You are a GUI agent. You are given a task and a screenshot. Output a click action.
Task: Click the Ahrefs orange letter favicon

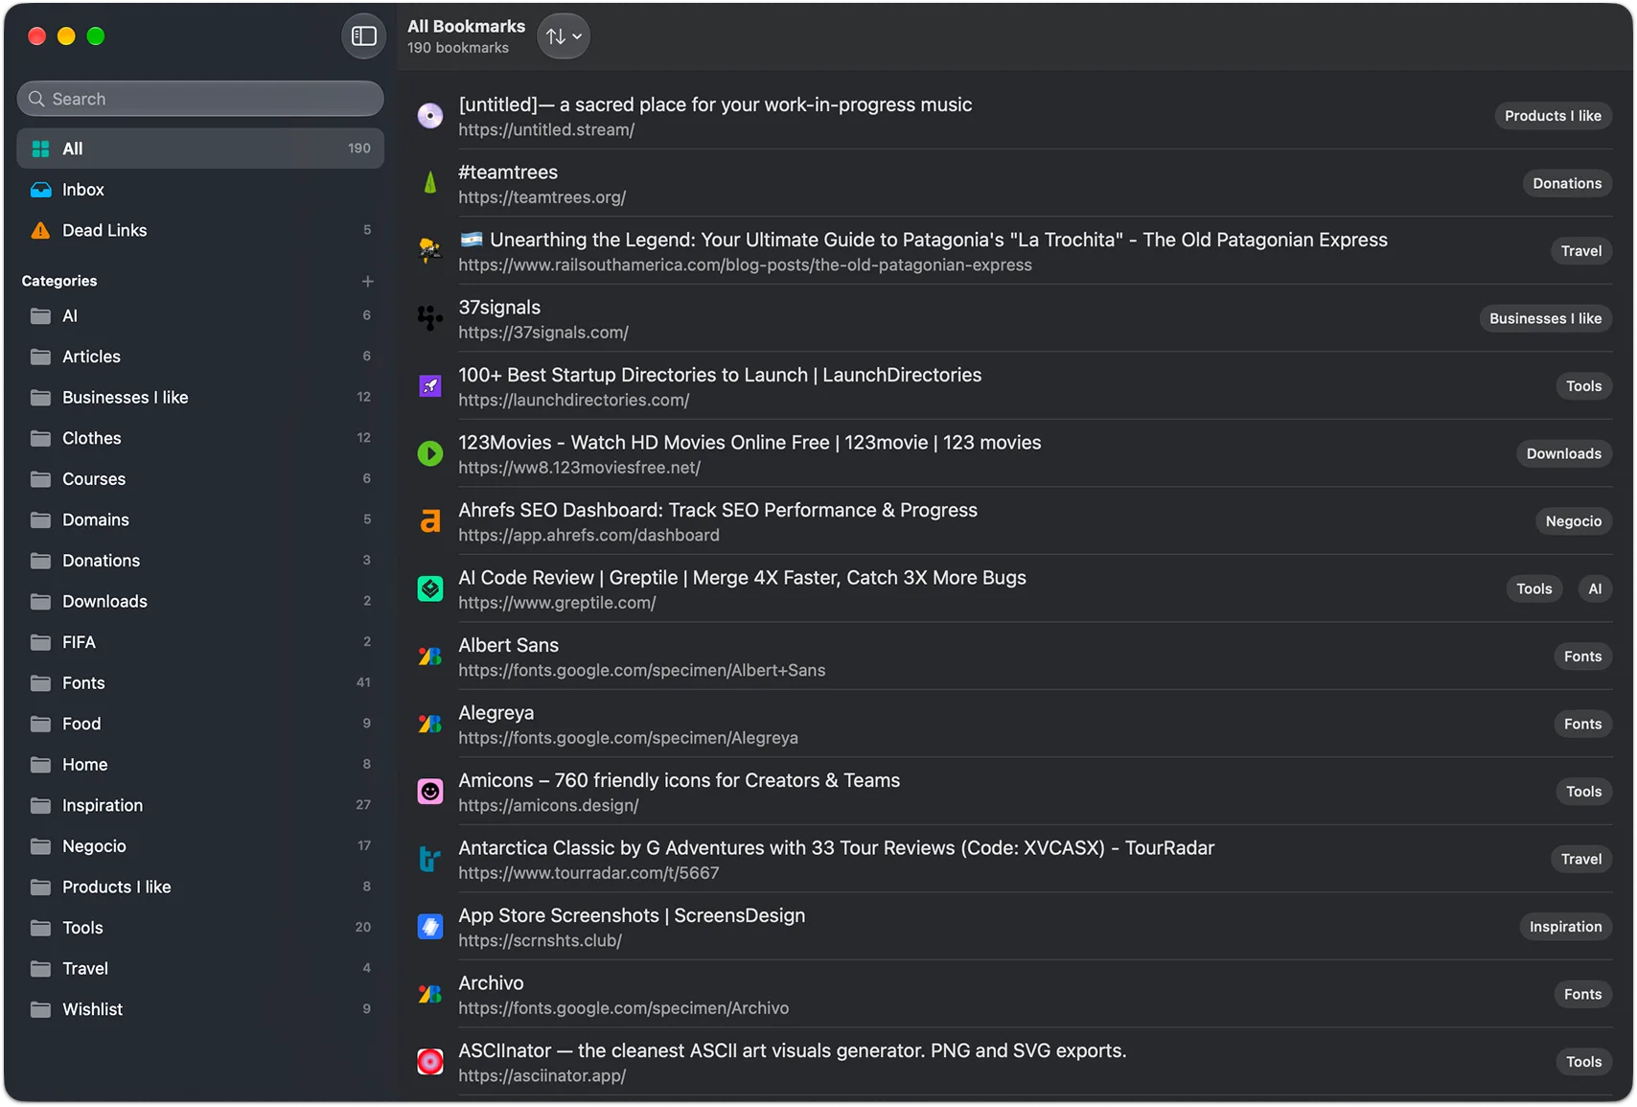[430, 521]
